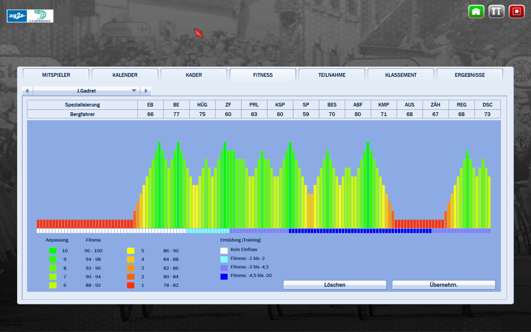Image resolution: width=531 pixels, height=332 pixels.
Task: Click the Übernehm. button
Action: click(443, 285)
